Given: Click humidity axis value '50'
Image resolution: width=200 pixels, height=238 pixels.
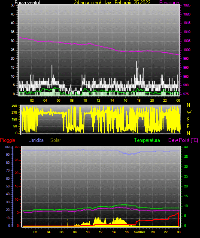Looking at the screenshot, I should click(8, 186).
